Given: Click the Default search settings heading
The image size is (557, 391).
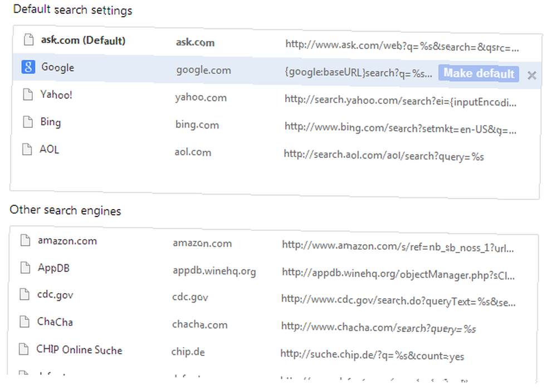Looking at the screenshot, I should pyautogui.click(x=72, y=9).
